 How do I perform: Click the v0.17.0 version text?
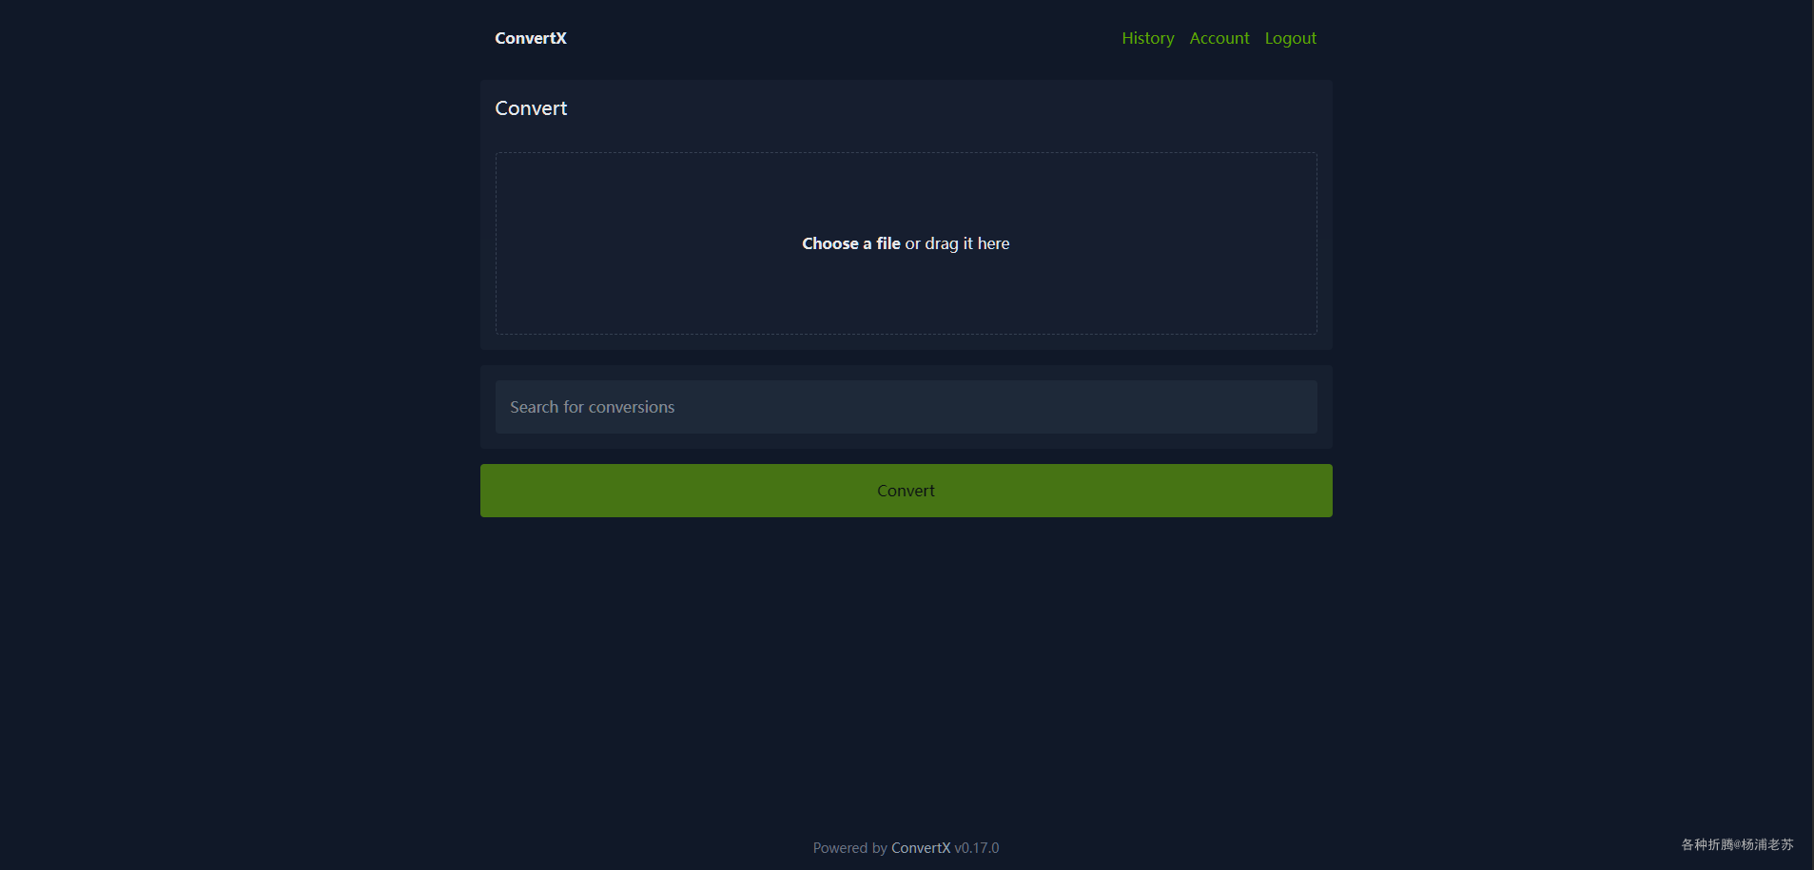976,848
